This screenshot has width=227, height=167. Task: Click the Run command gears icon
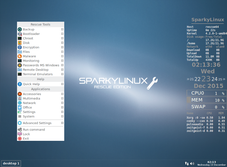coord(20,130)
